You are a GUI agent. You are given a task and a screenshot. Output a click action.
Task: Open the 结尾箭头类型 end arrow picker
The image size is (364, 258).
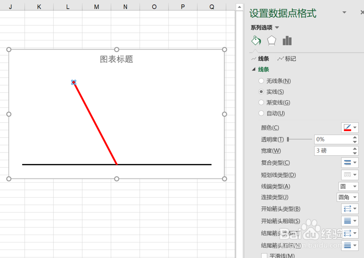(350, 233)
